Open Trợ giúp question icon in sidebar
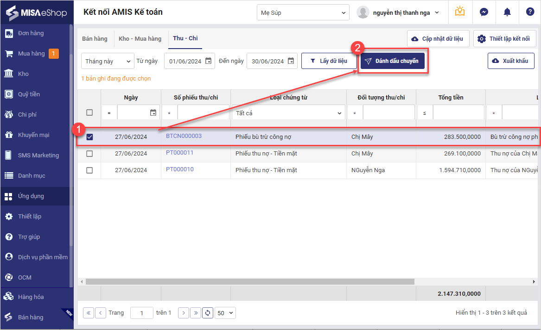541x330 pixels. point(9,237)
